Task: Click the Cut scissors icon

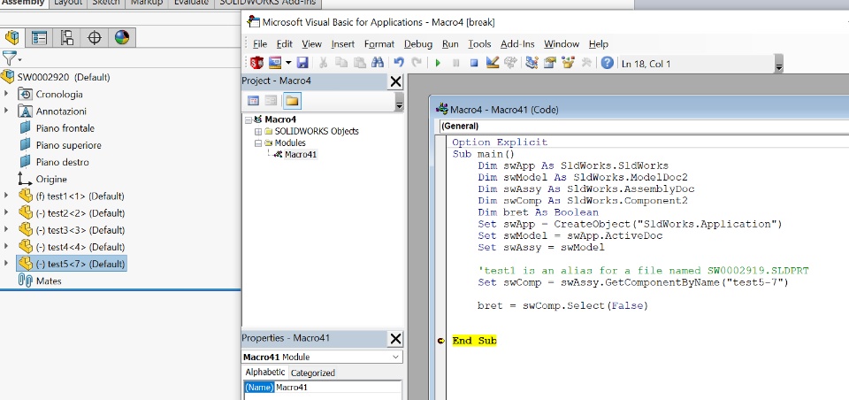Action: click(324, 63)
